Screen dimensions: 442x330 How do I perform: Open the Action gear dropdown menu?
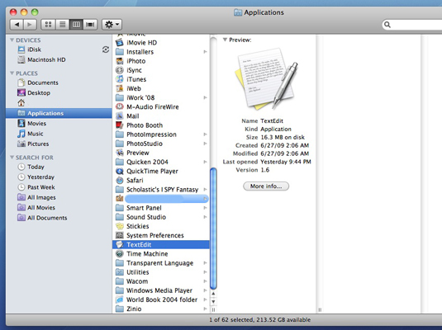[112, 25]
